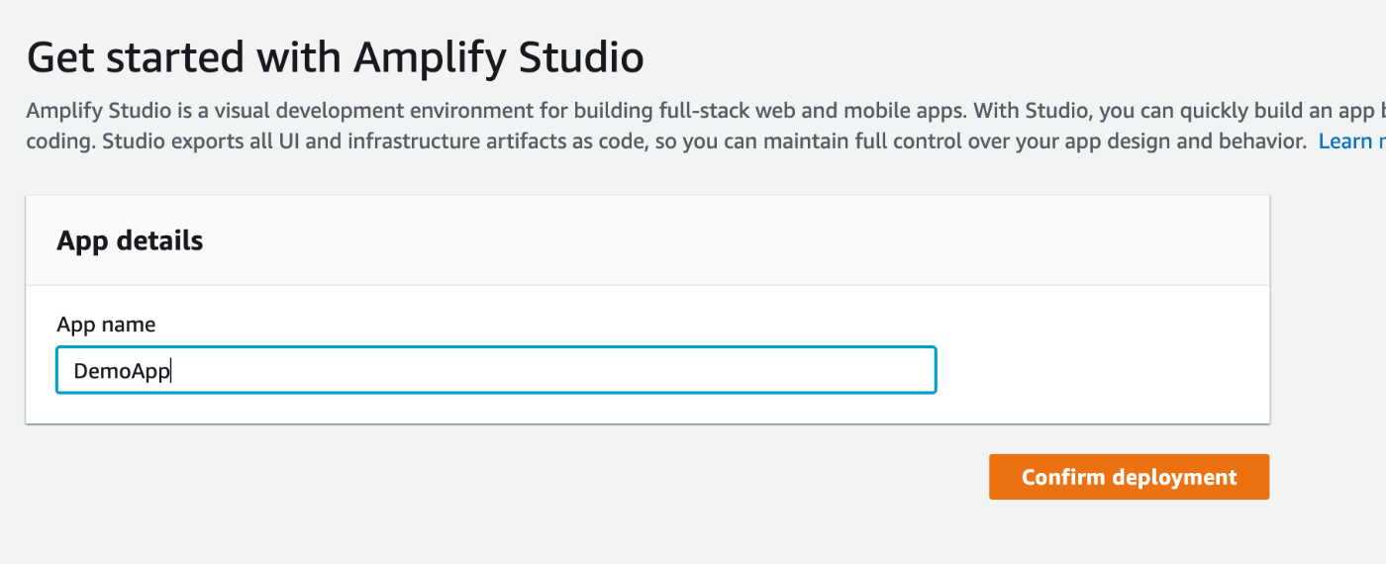This screenshot has height=564, width=1386.
Task: Click the App name field label
Action: (106, 325)
